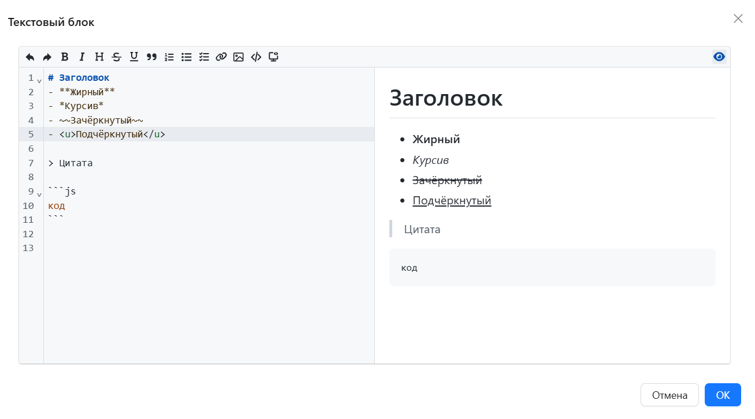Undo the last edit
Viewport: 755px width, 419px height.
[x=30, y=57]
